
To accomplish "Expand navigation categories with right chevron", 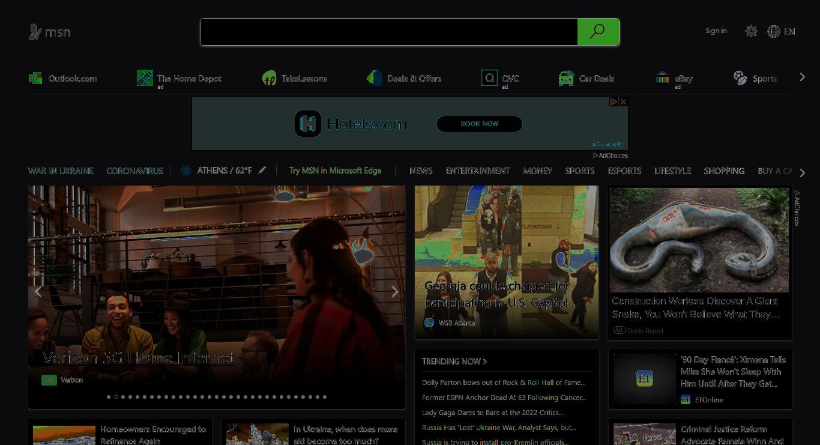I will tap(803, 173).
